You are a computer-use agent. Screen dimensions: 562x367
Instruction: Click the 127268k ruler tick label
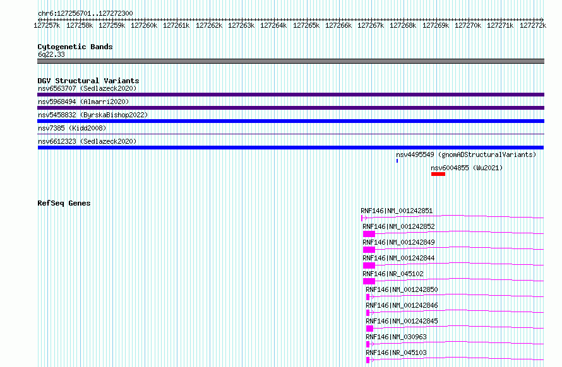point(403,25)
